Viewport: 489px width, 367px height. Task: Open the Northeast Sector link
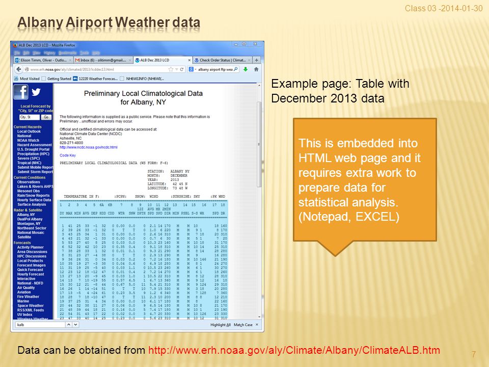(x=32, y=228)
